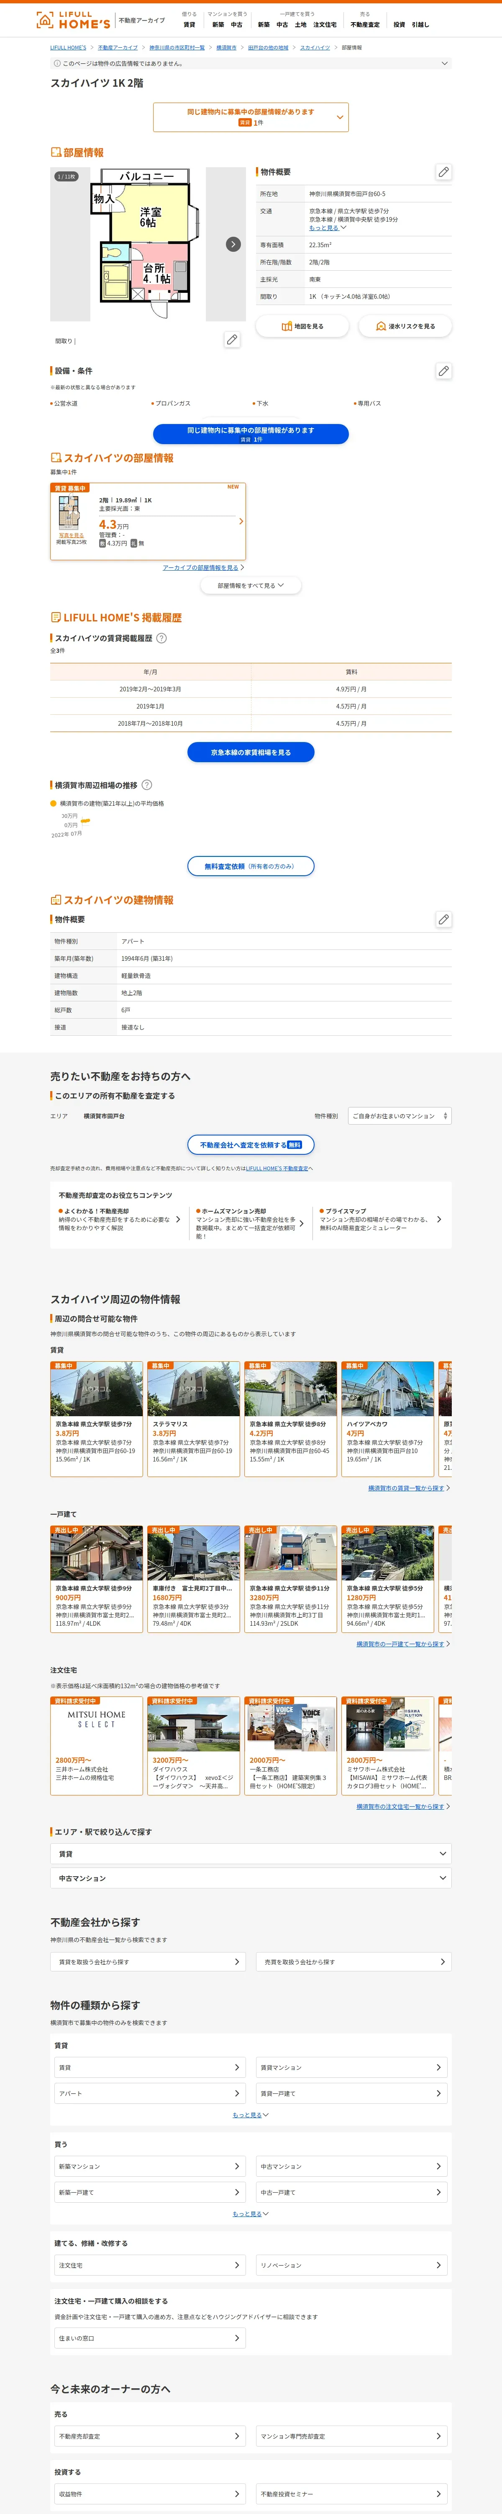Click arrow in 新築マンション row

point(236,2167)
